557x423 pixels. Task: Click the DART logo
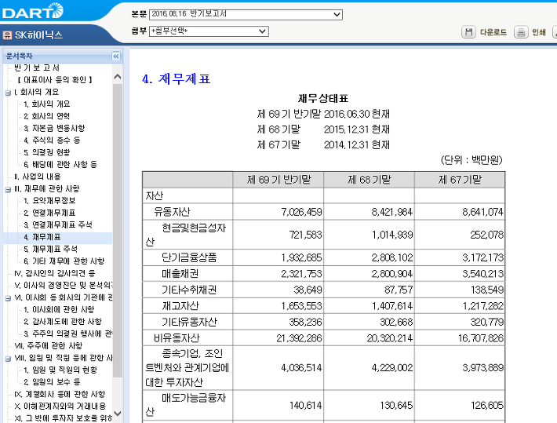(33, 11)
